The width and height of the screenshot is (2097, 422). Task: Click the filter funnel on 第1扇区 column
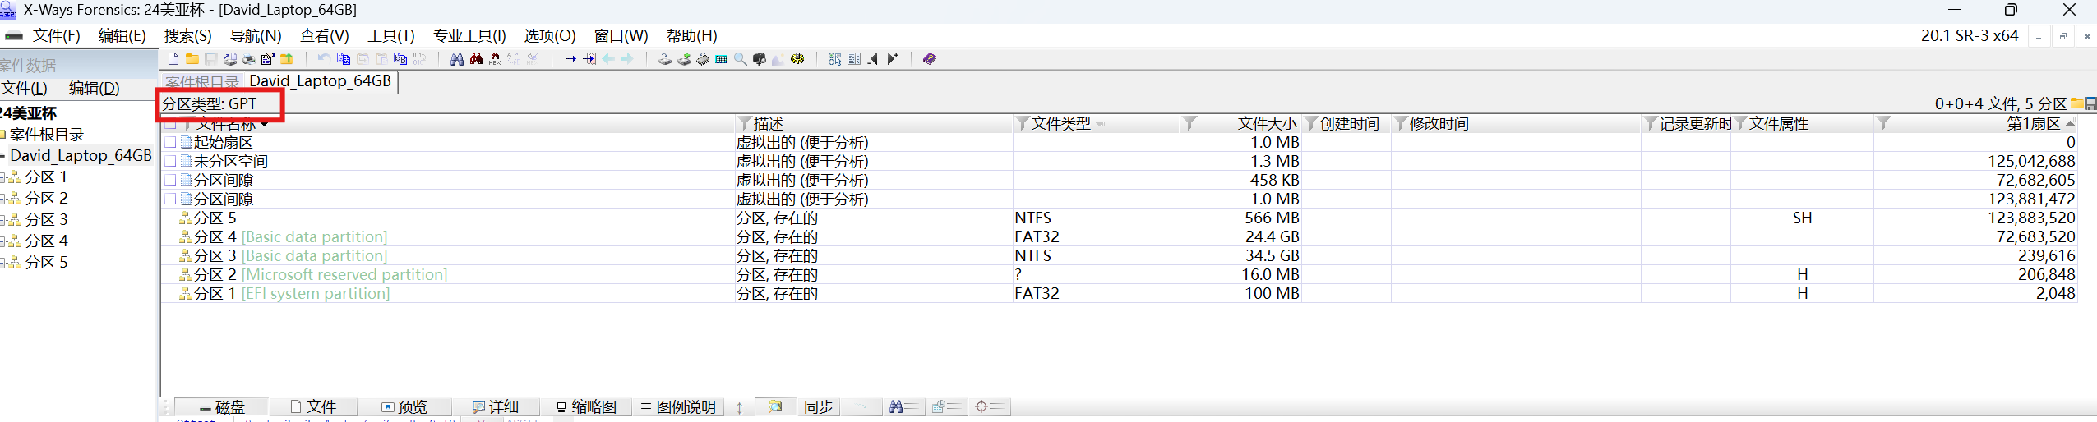(1884, 123)
